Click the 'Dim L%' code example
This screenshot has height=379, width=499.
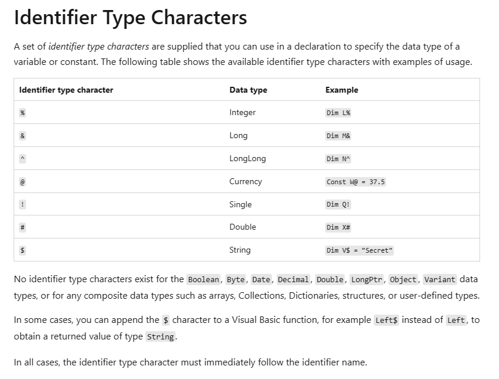click(338, 113)
